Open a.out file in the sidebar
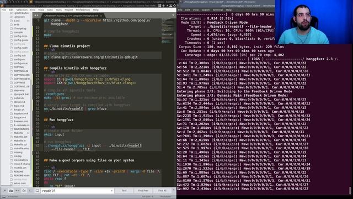The image size is (353, 199). [x=17, y=21]
